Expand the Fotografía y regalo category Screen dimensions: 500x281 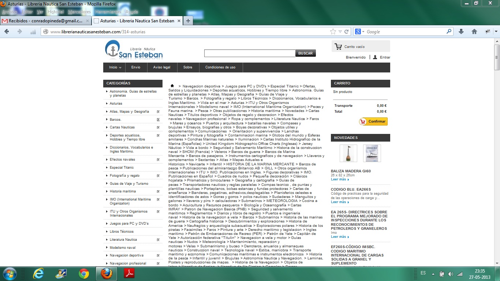(158, 176)
